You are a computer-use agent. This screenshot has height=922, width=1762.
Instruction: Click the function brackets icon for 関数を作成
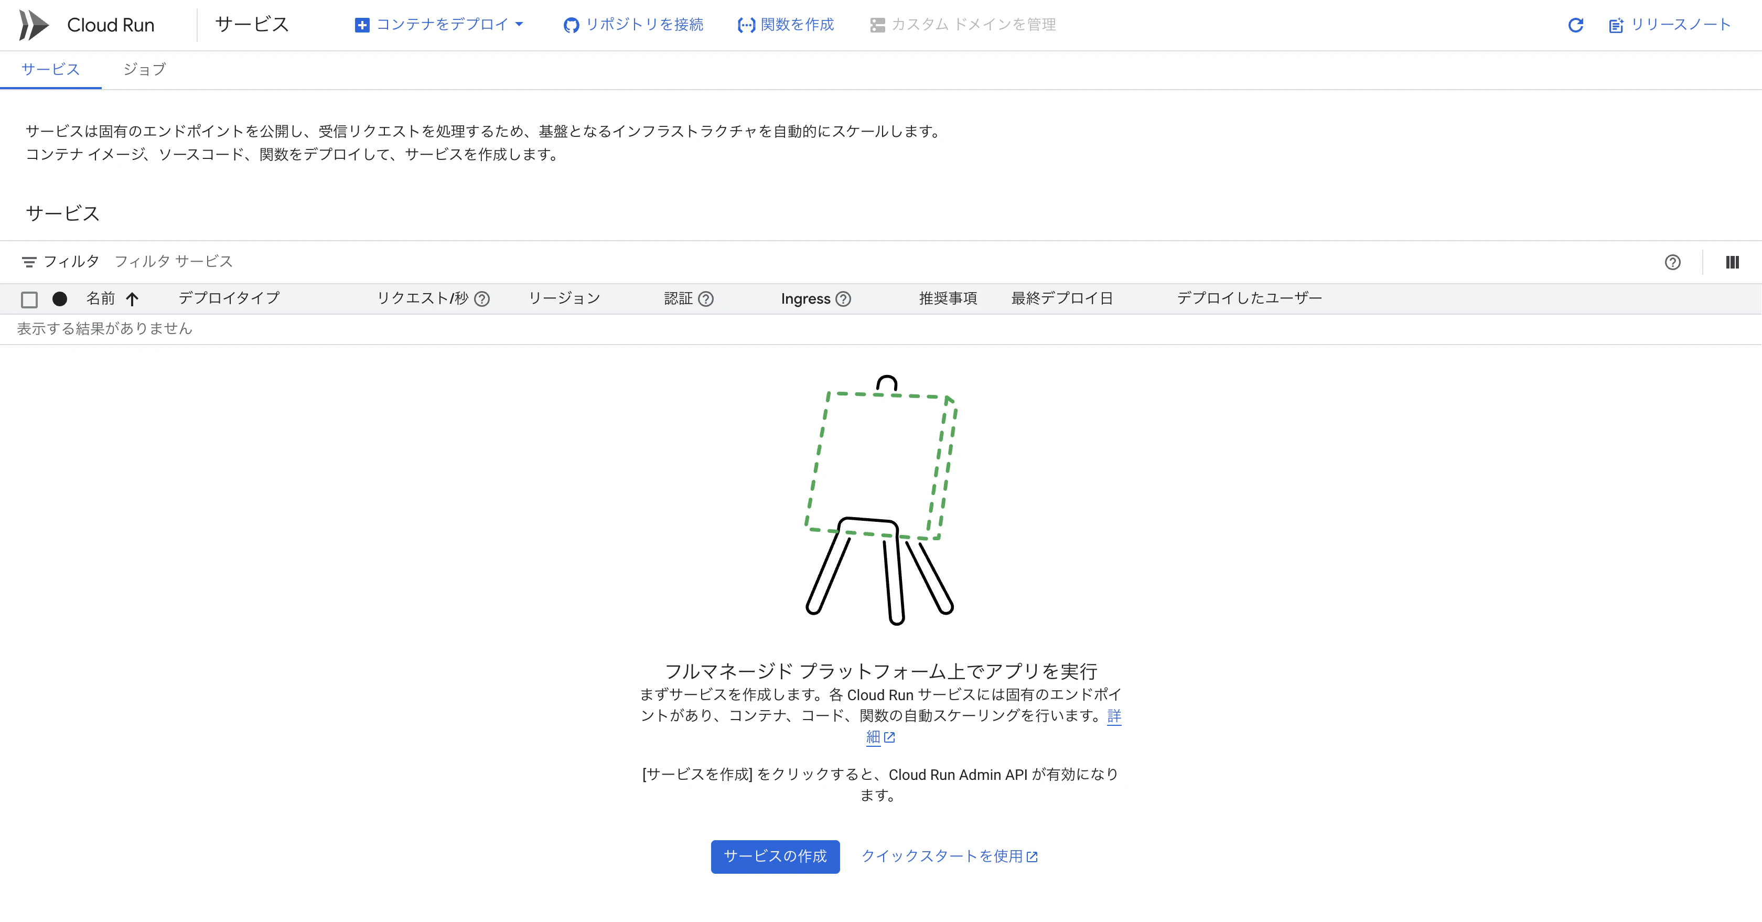[x=746, y=25]
